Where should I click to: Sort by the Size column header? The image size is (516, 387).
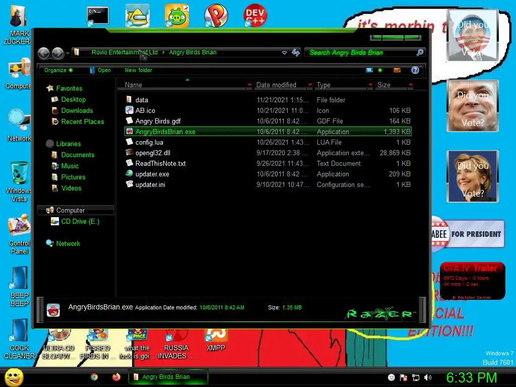[x=391, y=85]
